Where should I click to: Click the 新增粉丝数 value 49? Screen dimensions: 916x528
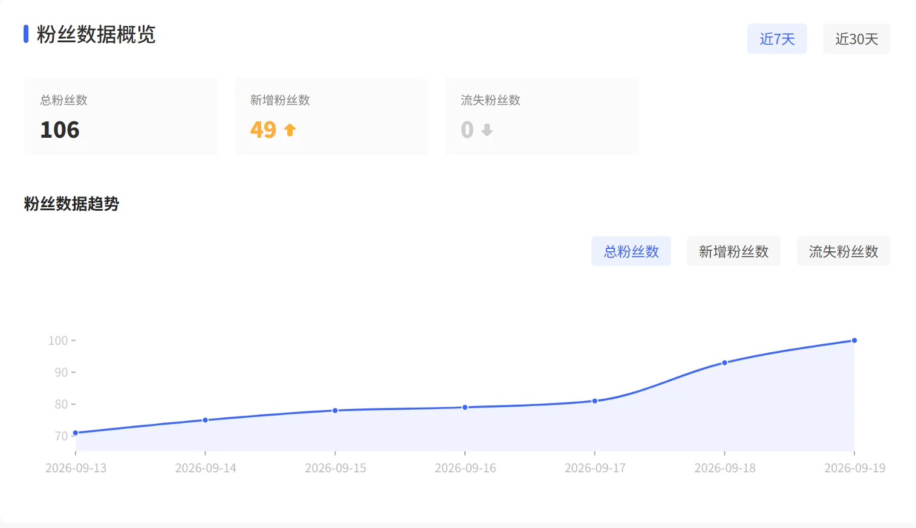pos(263,130)
